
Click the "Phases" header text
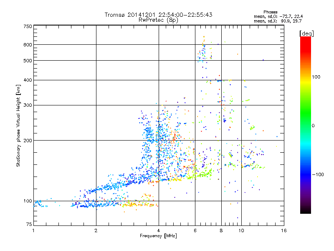(x=270, y=12)
